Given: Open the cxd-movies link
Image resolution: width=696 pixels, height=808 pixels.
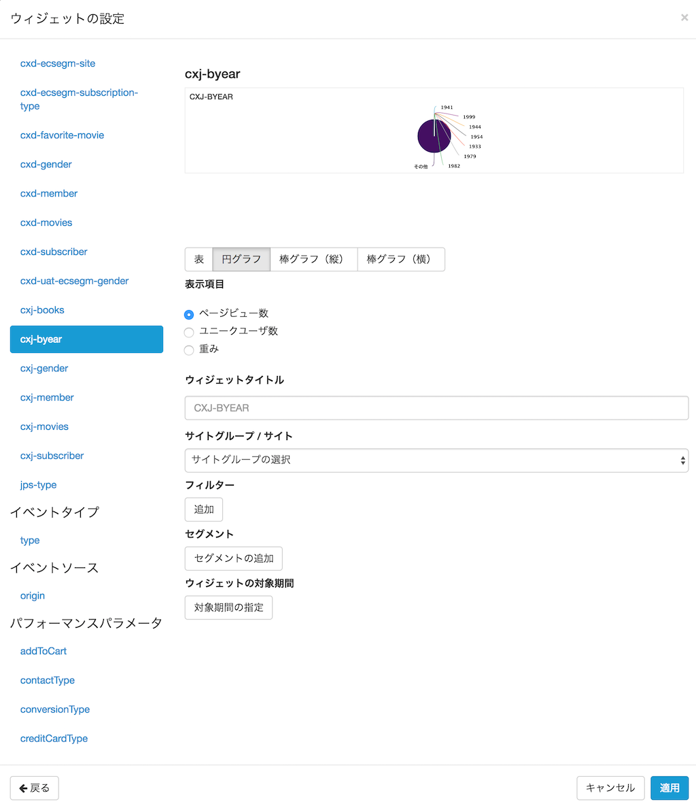Looking at the screenshot, I should point(46,222).
